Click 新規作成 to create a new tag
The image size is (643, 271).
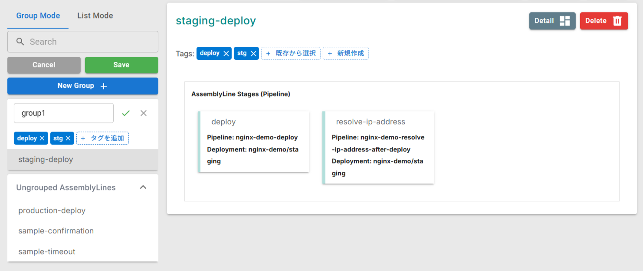click(x=346, y=53)
